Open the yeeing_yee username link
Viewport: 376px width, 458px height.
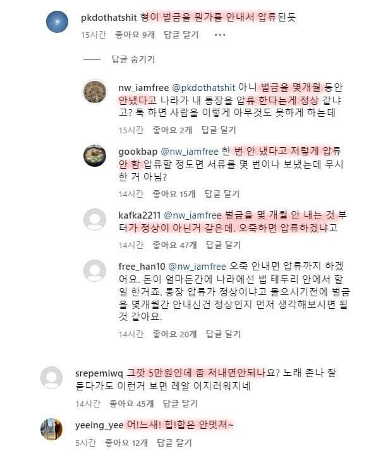coord(99,425)
